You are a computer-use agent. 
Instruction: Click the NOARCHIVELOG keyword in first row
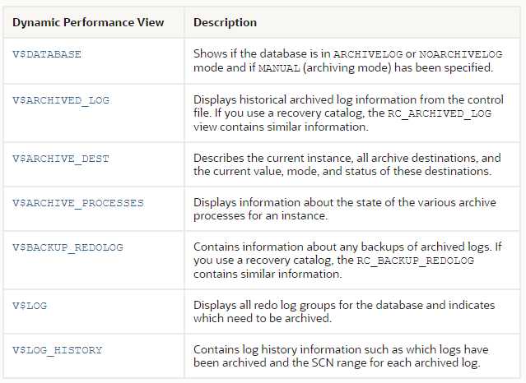point(461,54)
